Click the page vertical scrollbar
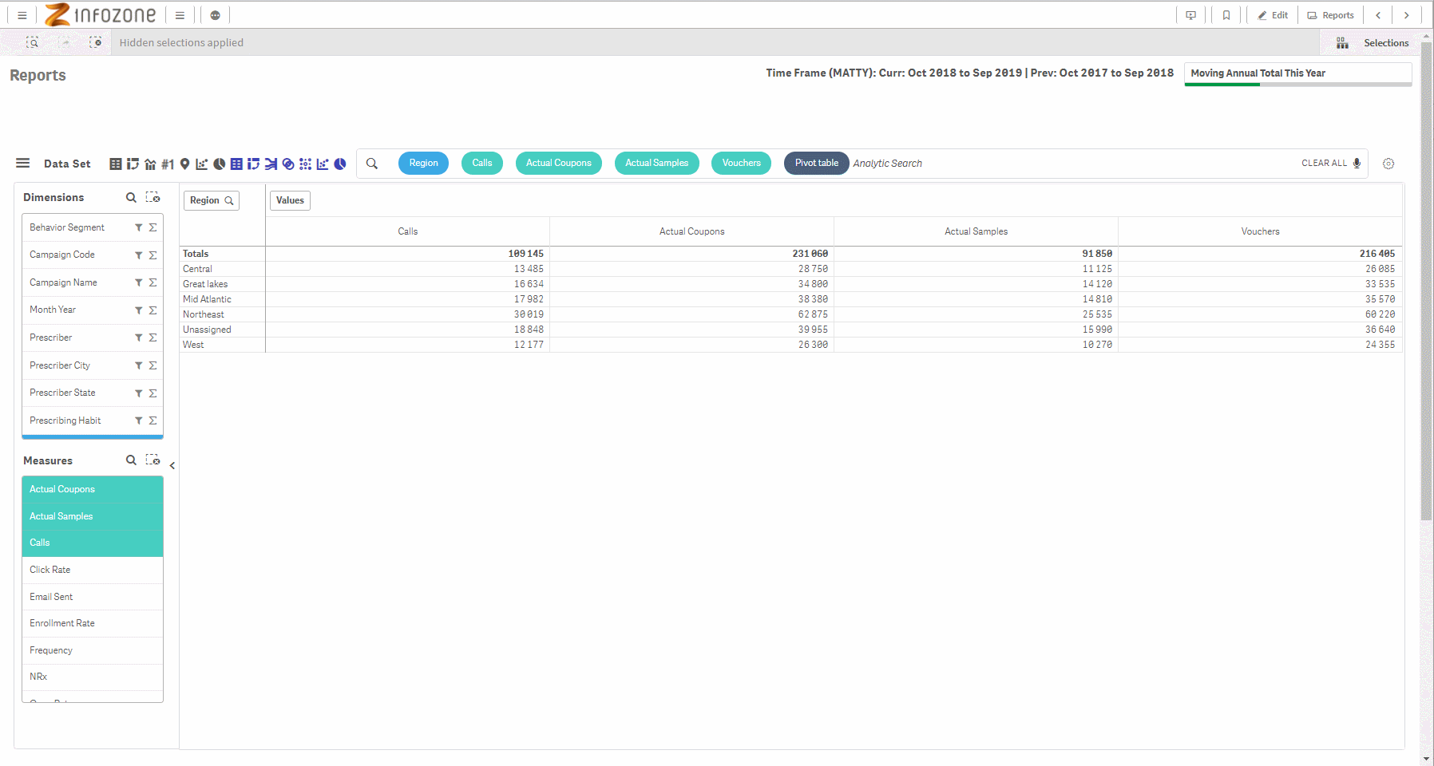This screenshot has height=766, width=1434. 1427,279
